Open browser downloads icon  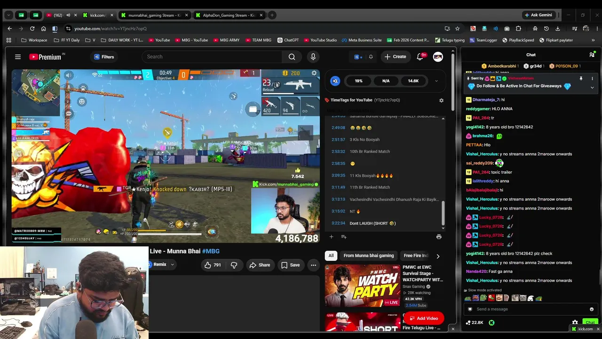(x=558, y=29)
